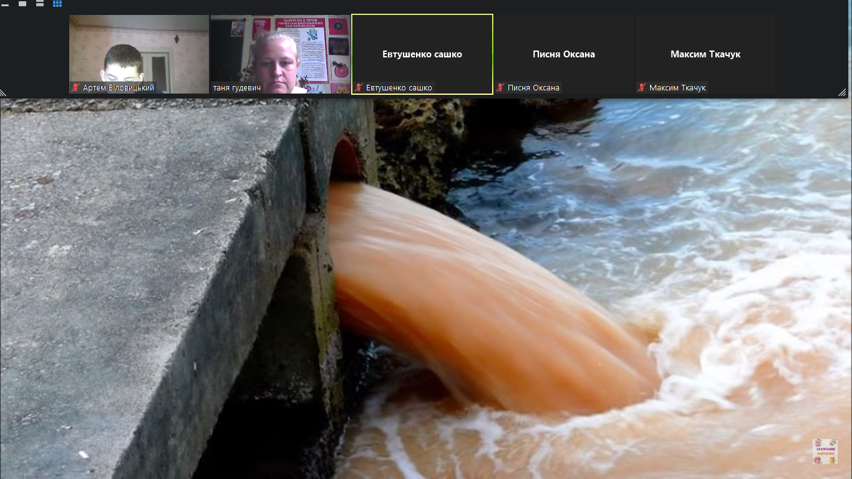
Task: Click the bottom name label 'Максим Ткачук'
Action: 677,88
